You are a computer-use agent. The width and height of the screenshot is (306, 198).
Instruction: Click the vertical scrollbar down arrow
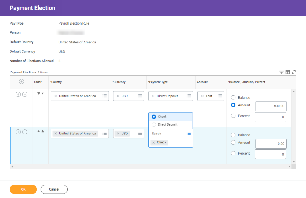(x=294, y=162)
